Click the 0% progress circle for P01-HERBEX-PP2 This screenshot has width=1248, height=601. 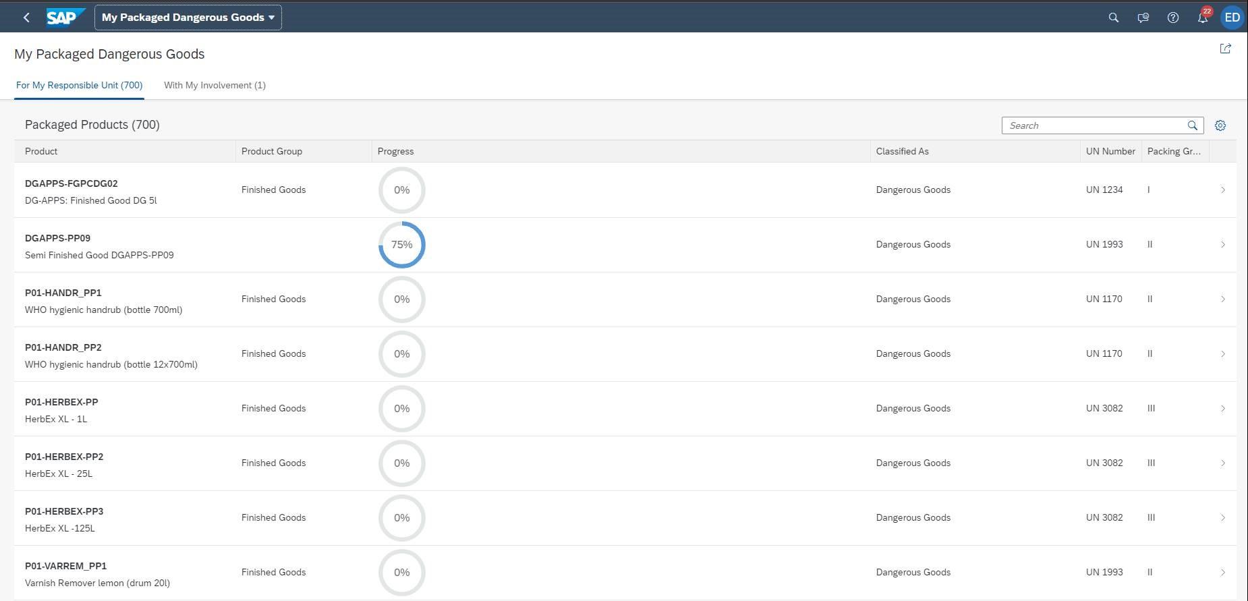coord(402,463)
